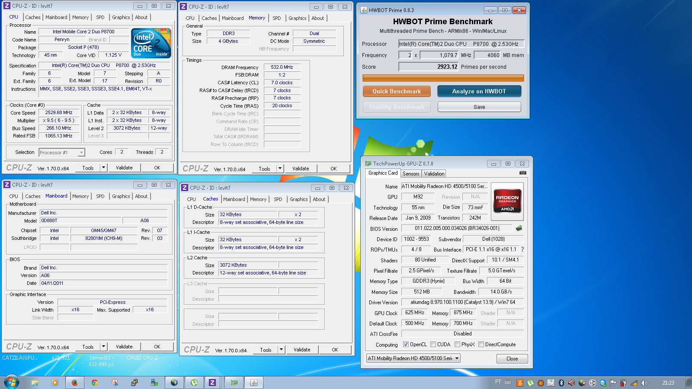Click GPU Clock value 625 MHz
Viewport: 692px width, 389px height.
[415, 312]
